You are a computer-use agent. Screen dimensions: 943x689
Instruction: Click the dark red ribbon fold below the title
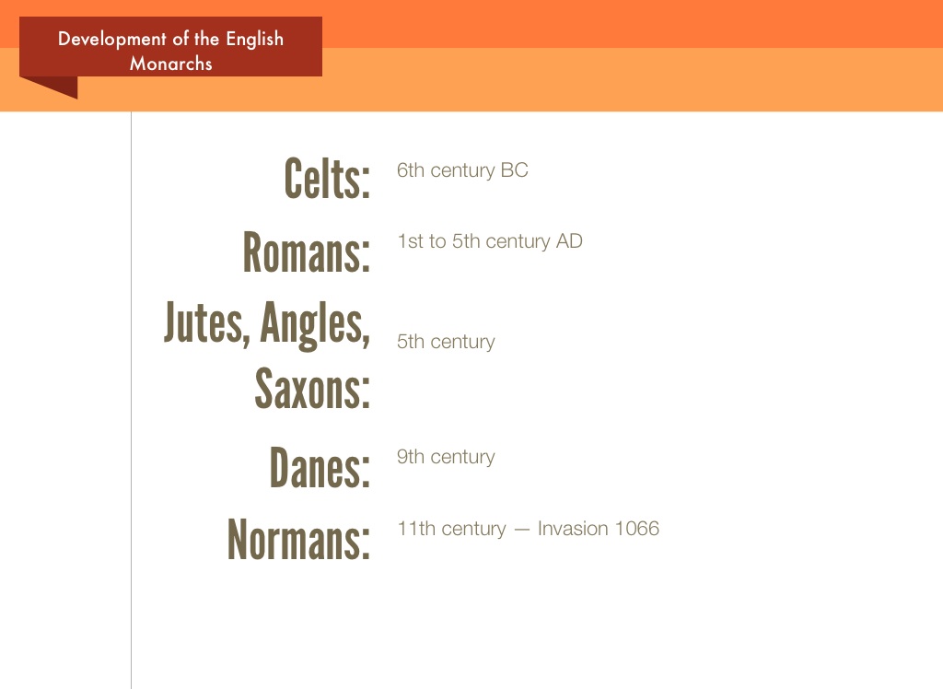(x=53, y=87)
